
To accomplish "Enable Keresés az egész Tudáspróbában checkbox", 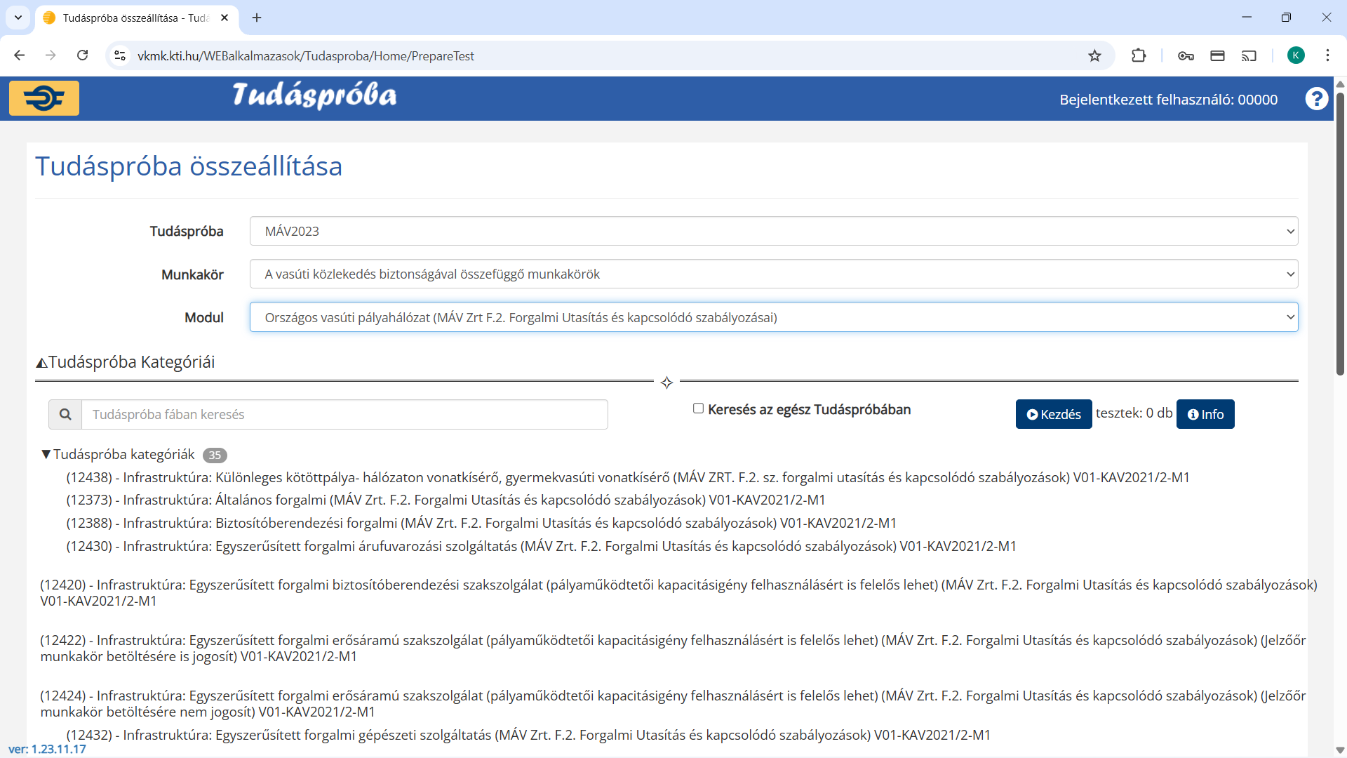I will [x=698, y=408].
